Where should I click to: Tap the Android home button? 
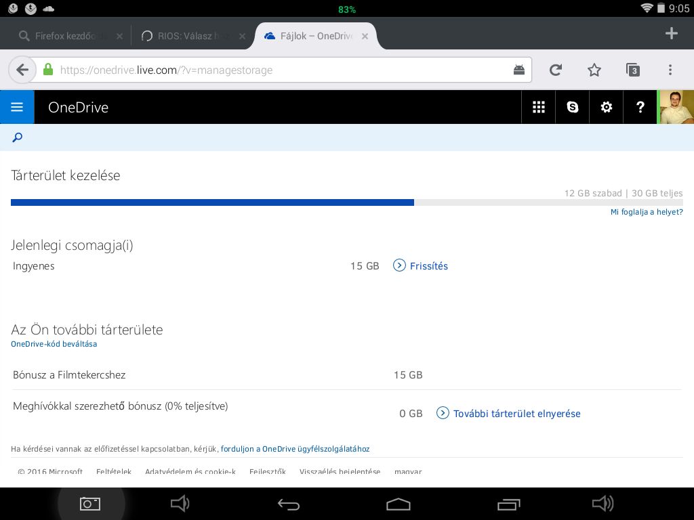[399, 504]
